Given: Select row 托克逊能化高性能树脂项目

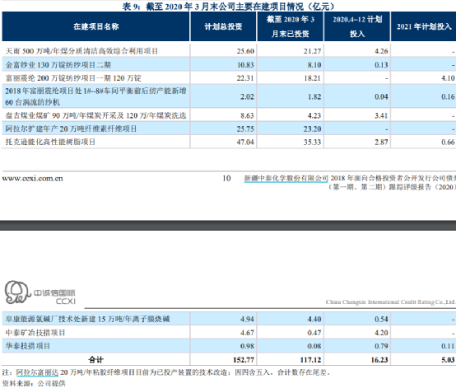Looking at the screenshot, I should point(229,142).
